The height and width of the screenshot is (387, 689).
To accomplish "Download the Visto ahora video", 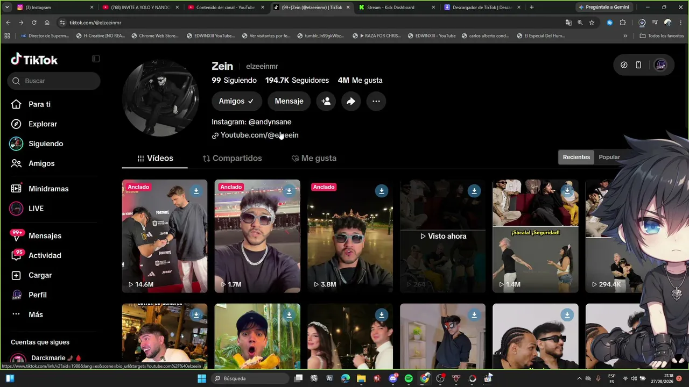I will coord(474,191).
